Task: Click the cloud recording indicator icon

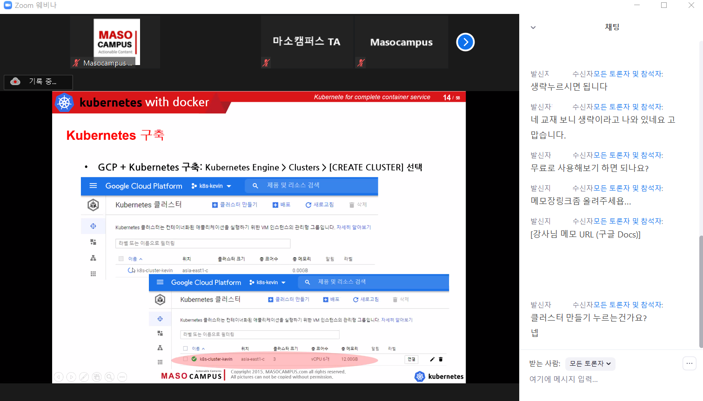Action: tap(15, 82)
